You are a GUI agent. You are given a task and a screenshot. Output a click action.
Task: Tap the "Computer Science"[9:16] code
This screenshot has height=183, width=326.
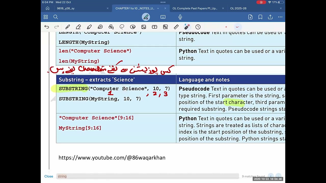coord(96,118)
